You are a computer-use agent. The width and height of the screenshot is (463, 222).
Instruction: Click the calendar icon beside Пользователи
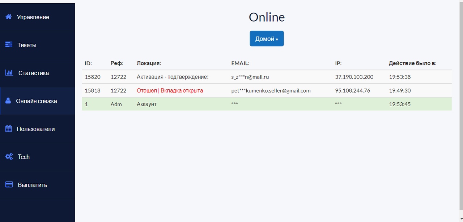9,129
